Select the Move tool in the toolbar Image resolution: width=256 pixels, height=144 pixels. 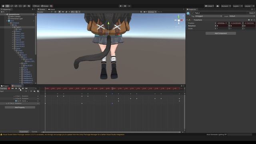coord(7,6)
